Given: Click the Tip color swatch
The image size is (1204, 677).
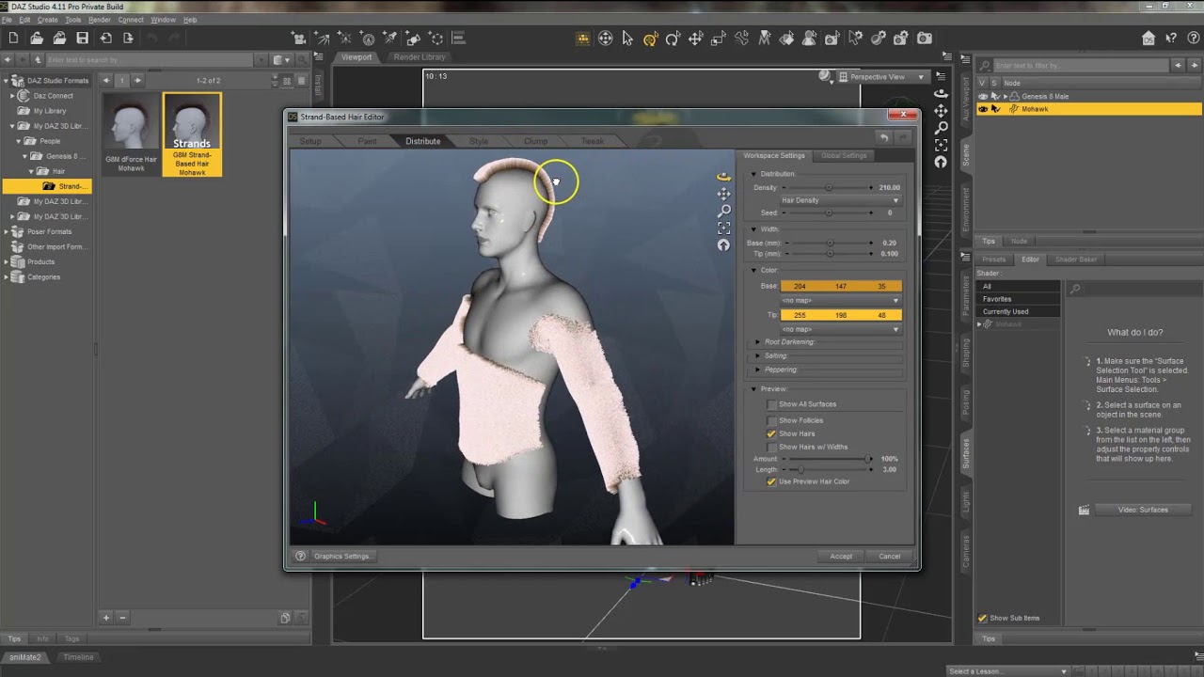Looking at the screenshot, I should (840, 315).
